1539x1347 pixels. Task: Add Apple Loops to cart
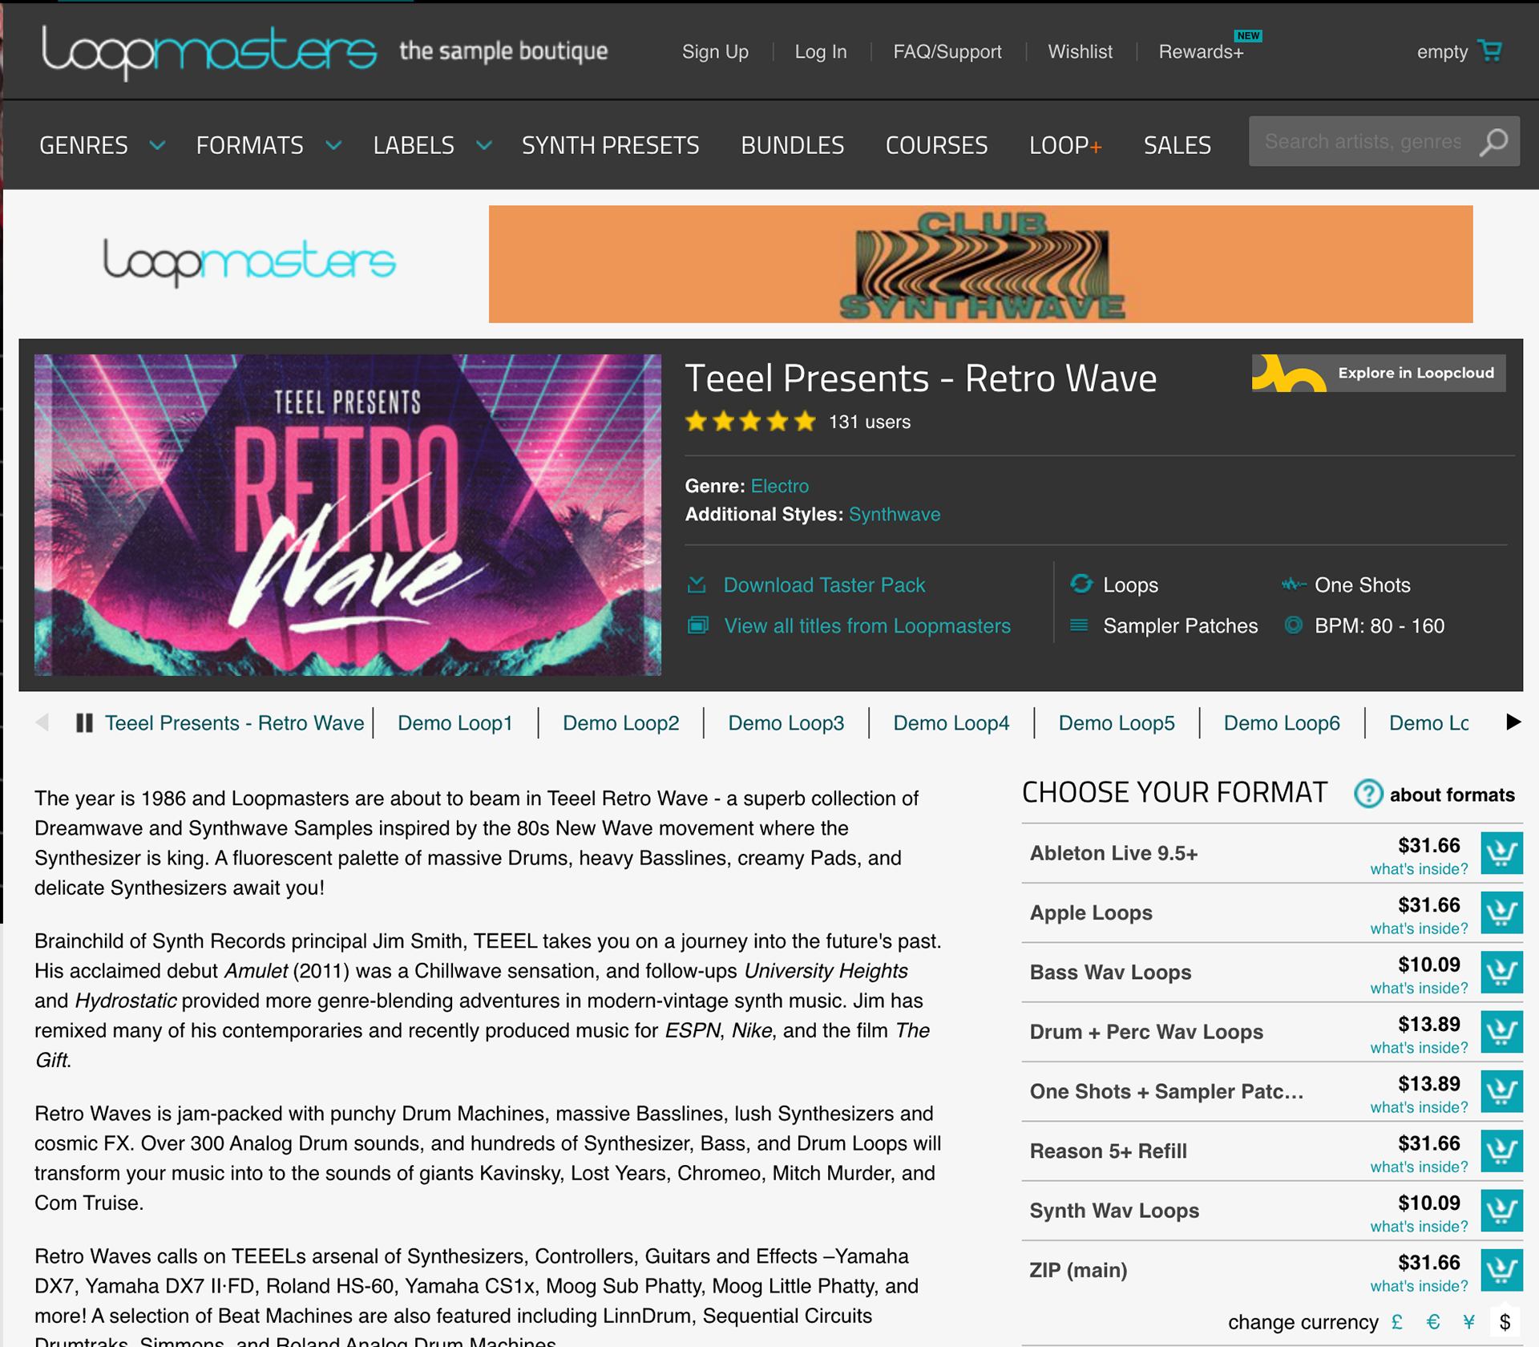tap(1501, 912)
